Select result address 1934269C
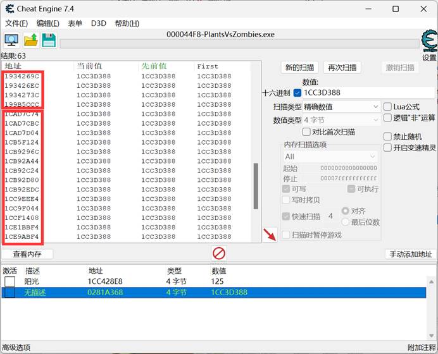The height and width of the screenshot is (354, 438). pos(22,76)
